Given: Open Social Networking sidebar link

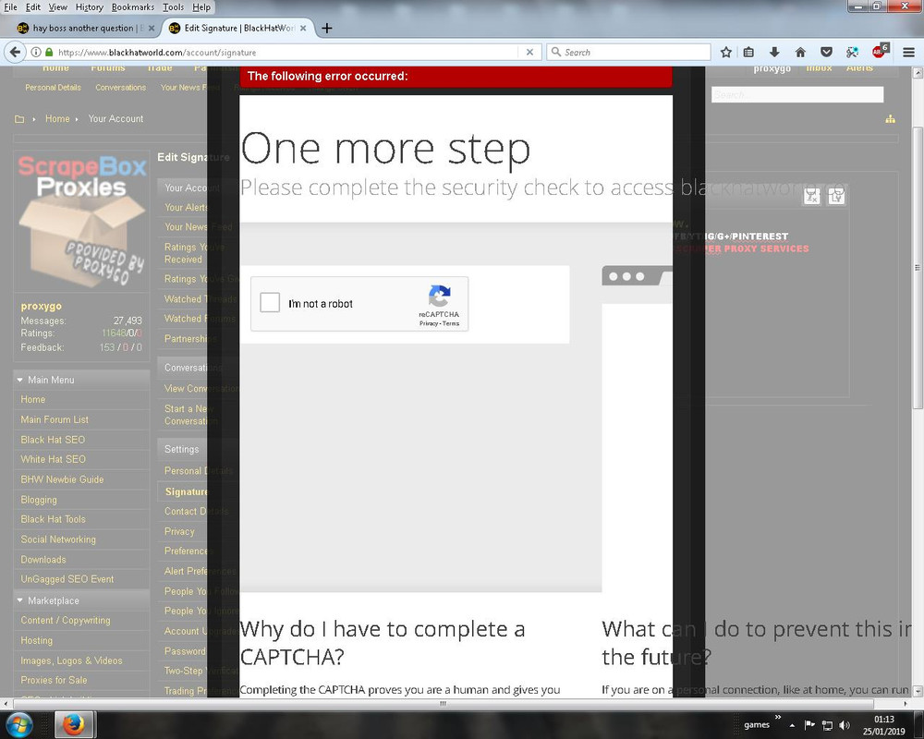Looking at the screenshot, I should click(57, 539).
